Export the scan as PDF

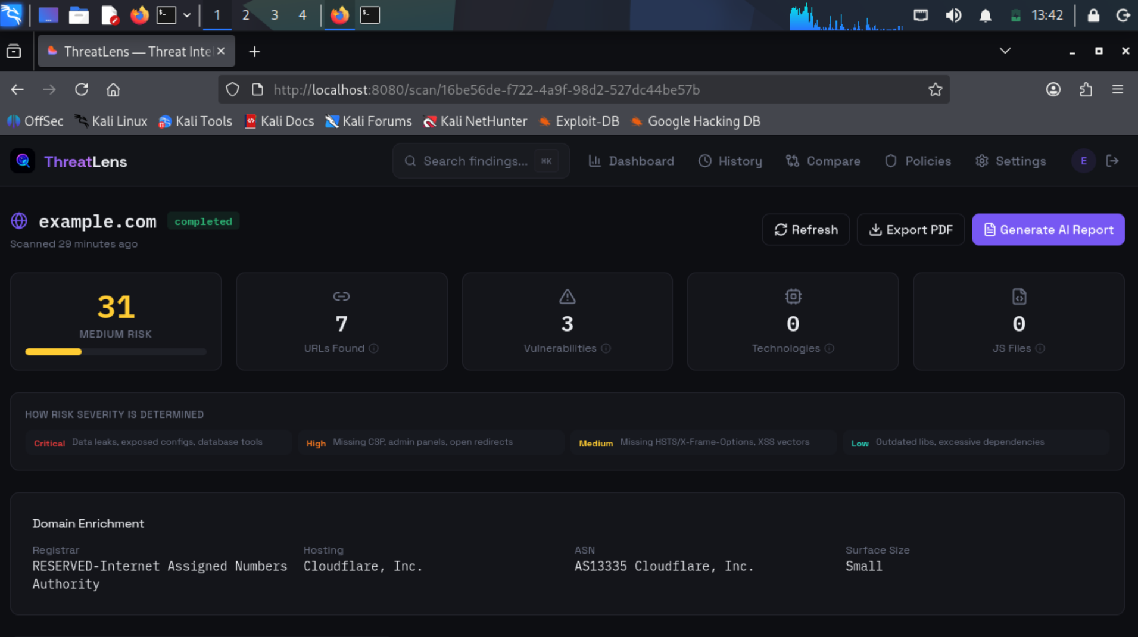[911, 230]
